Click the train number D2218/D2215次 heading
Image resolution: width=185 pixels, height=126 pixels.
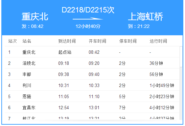point(88,10)
